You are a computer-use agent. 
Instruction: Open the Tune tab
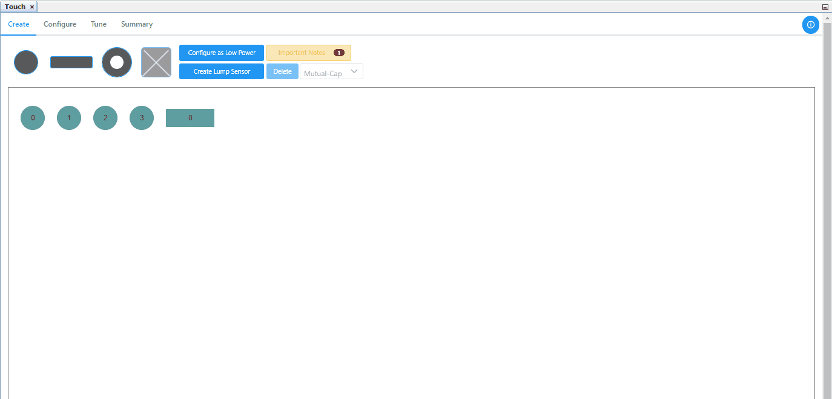(x=99, y=24)
